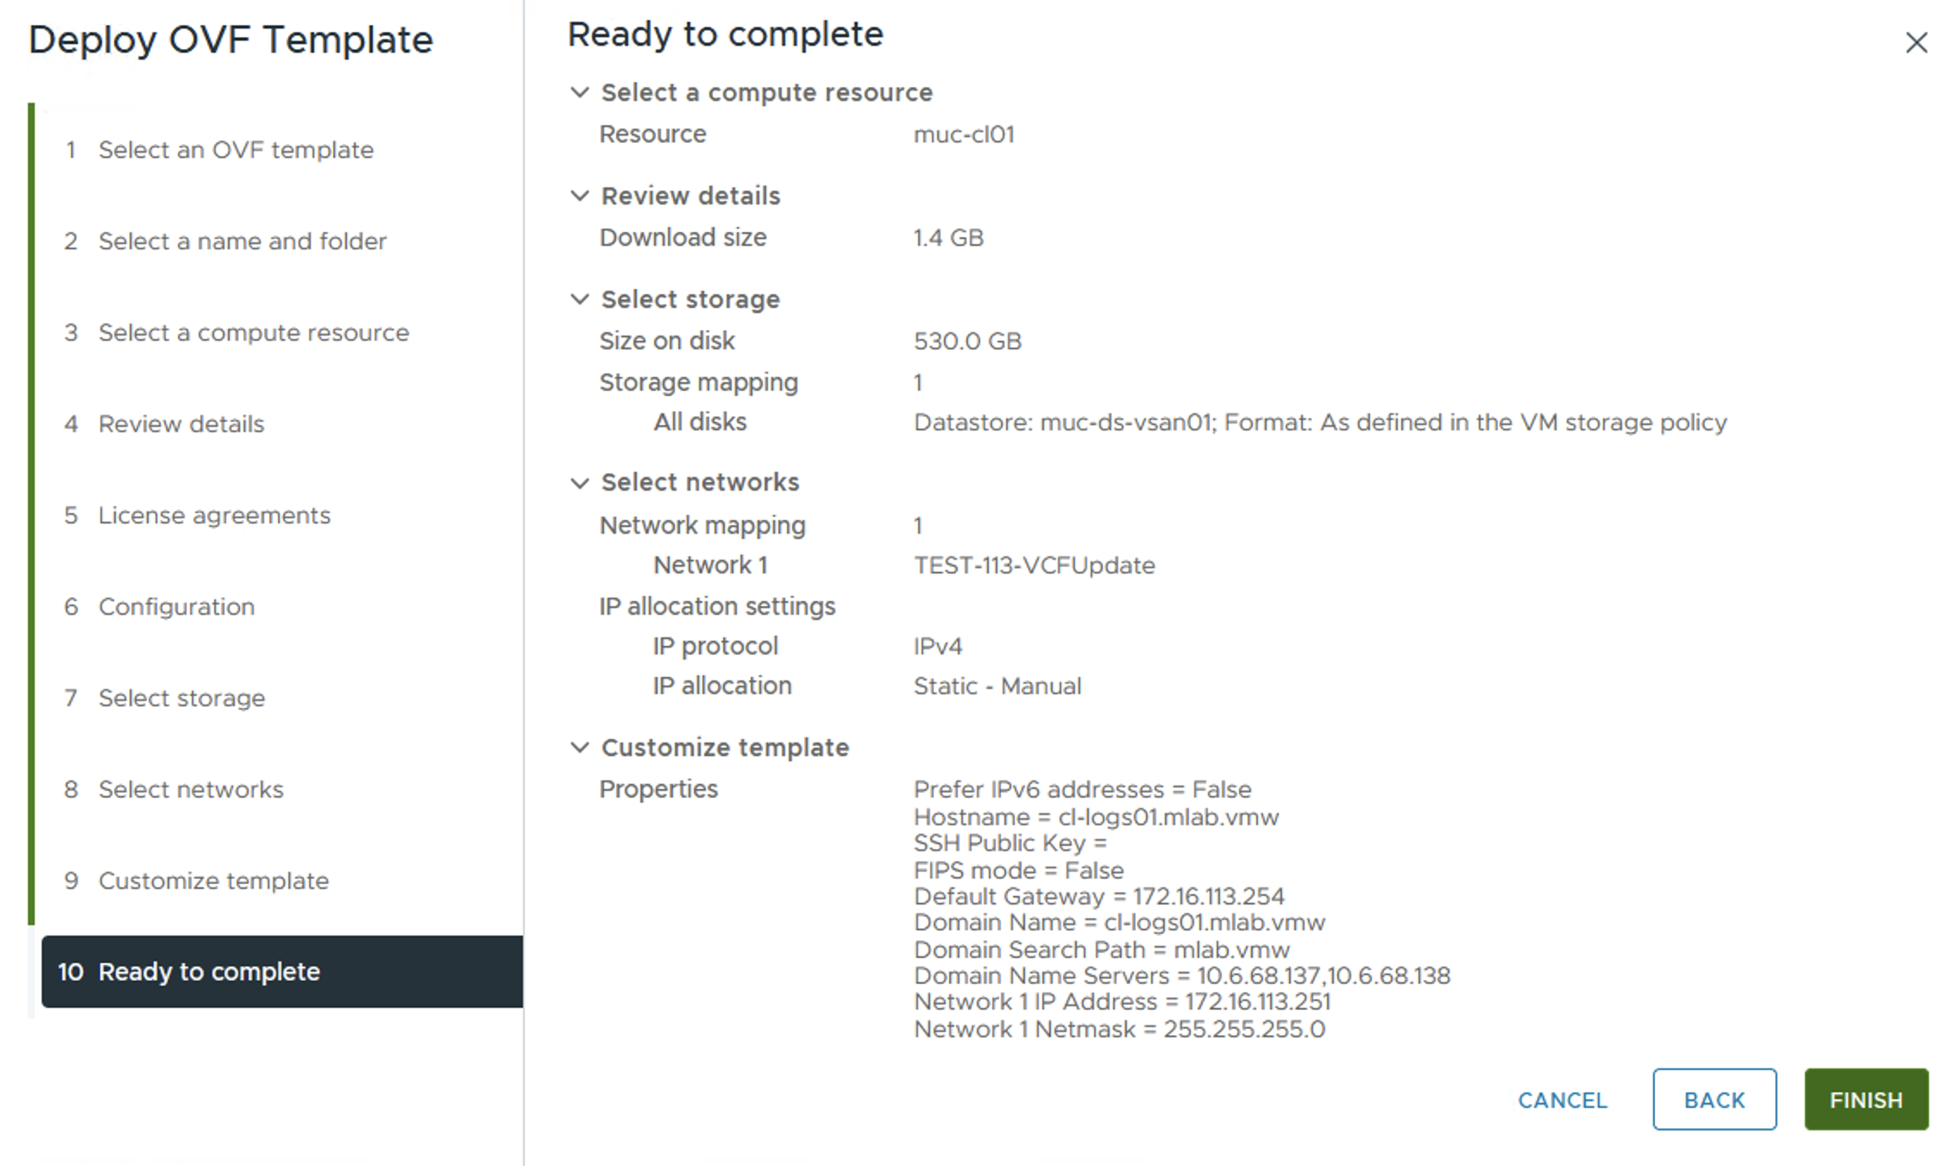
Task: Collapse the Review details section chevron
Action: coord(580,196)
